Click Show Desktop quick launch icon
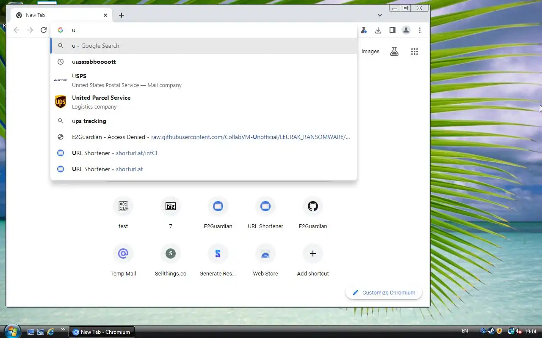542x338 pixels. click(x=31, y=332)
